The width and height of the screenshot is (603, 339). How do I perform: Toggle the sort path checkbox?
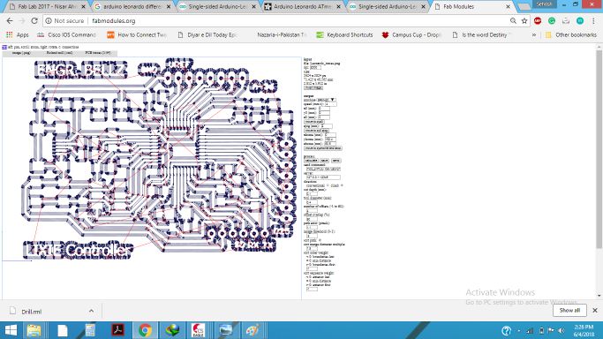(320, 240)
